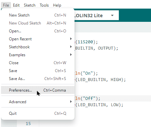Choose Quit from the File menu
The image size is (151, 127).
point(38,113)
